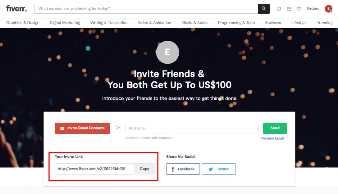Open the Video & Animation category

coord(154,23)
